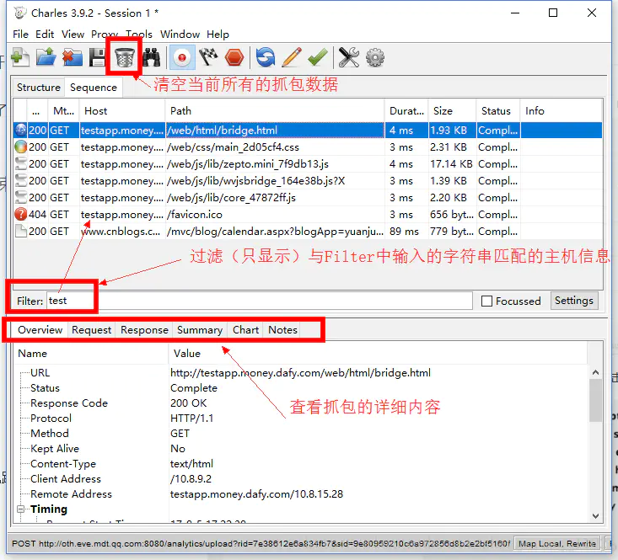This screenshot has width=618, height=560.
Task: Open the Edit menu
Action: [45, 35]
